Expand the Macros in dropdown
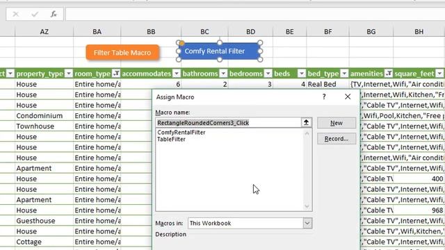445x250 pixels. point(307,224)
